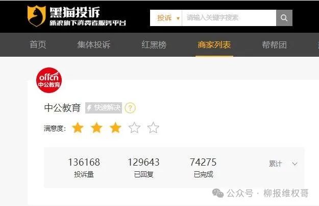The width and height of the screenshot is (319, 206).
Task: Switch to the 红黑榜 tab
Action: 154,44
